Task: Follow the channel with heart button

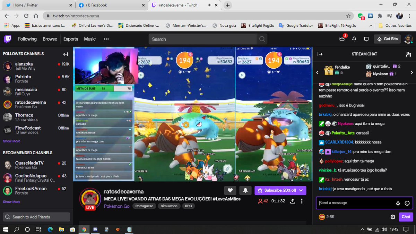Action: tap(230, 190)
